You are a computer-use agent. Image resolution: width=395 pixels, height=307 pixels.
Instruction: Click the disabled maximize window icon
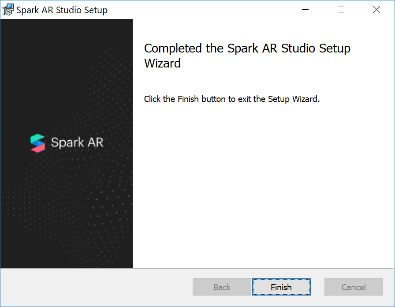tap(341, 10)
